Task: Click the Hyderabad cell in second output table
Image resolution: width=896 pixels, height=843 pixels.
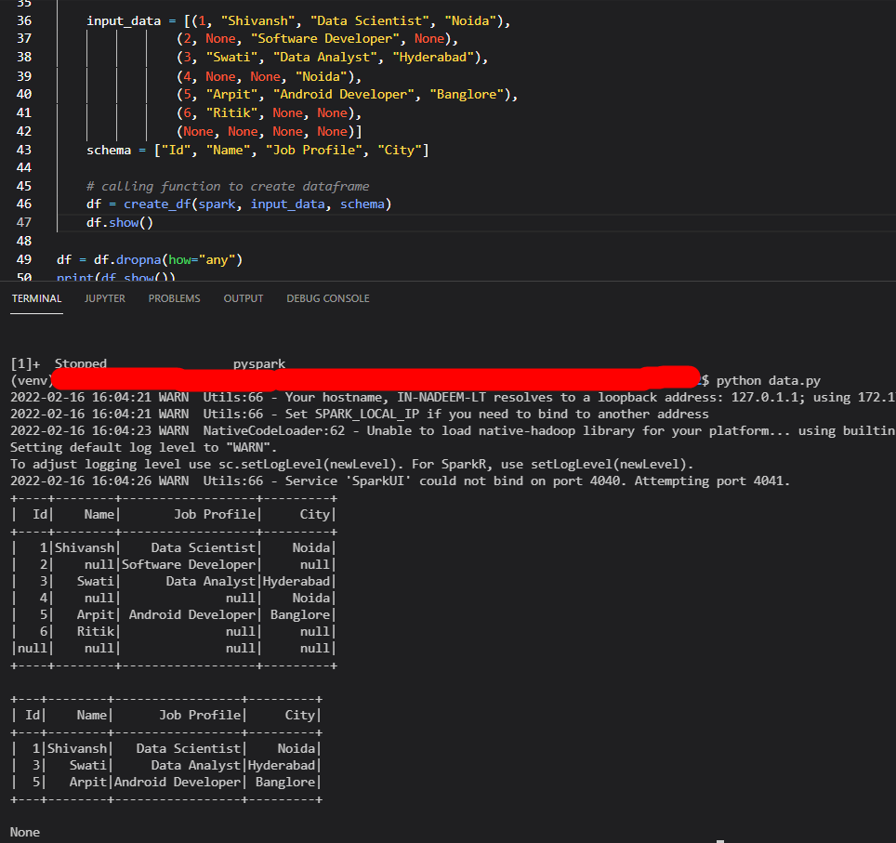Action: pos(281,765)
